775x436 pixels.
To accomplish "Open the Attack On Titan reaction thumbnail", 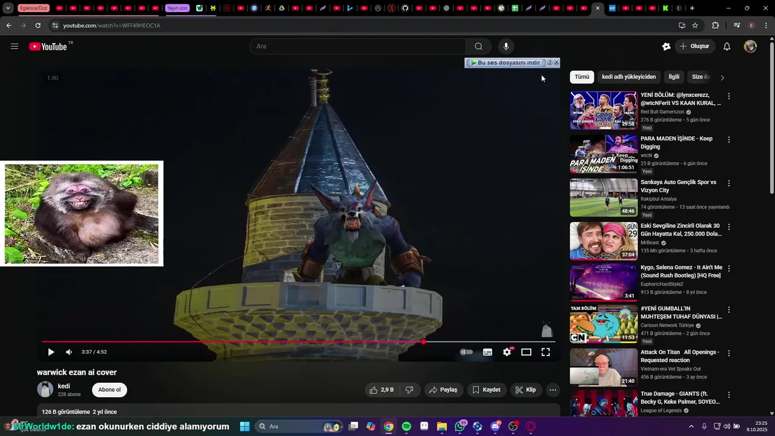I will point(604,367).
